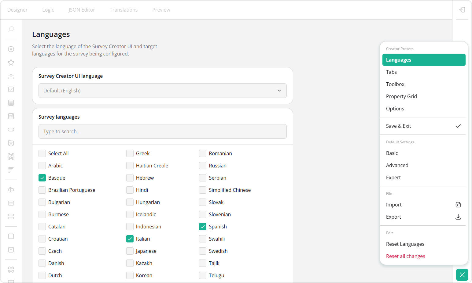Select Property Grid in the Creator Presets menu
This screenshot has width=472, height=283.
[401, 96]
